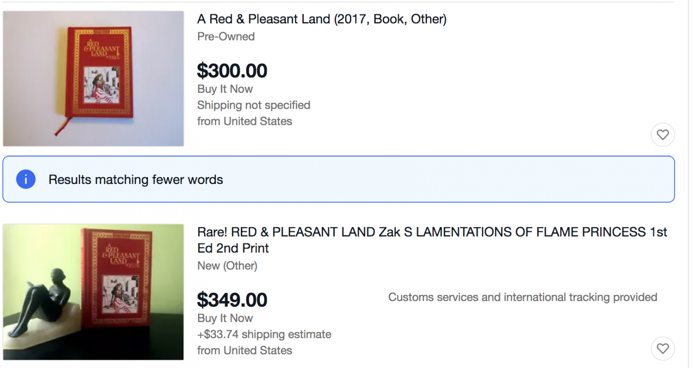Click 'from United States' on the second listing

(x=244, y=350)
